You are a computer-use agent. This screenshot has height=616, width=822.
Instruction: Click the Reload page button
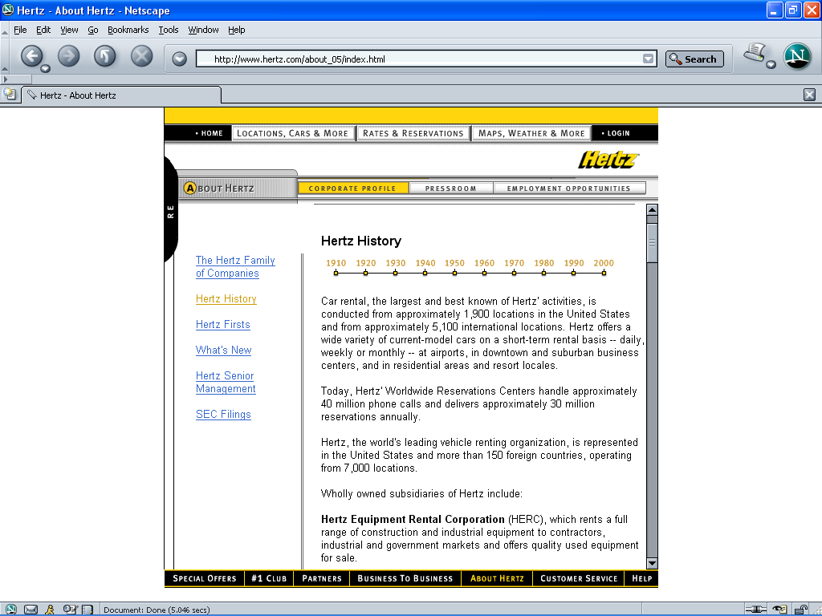(105, 56)
